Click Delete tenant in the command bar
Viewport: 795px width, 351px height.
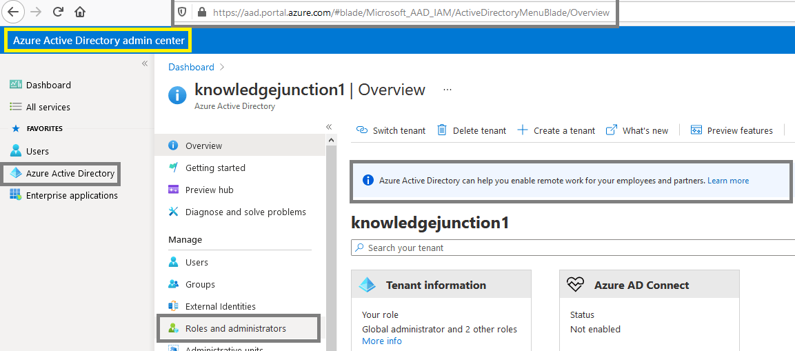point(472,130)
